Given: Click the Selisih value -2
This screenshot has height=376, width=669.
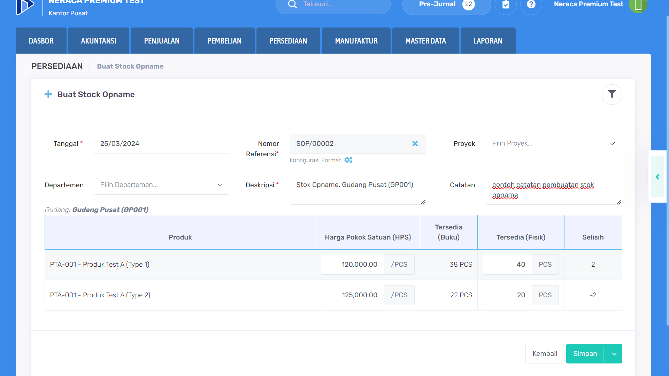Looking at the screenshot, I should click(x=593, y=295).
